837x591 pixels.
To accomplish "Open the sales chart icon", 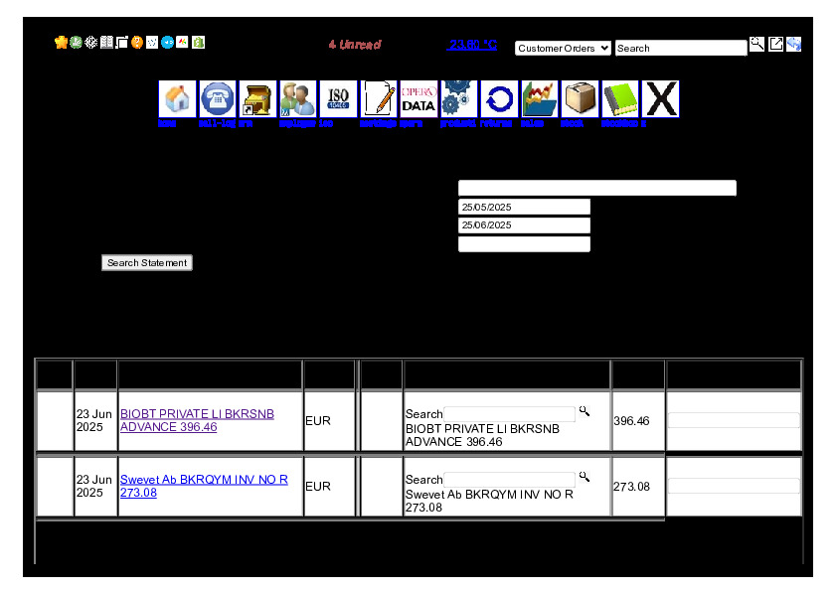I will pos(539,99).
